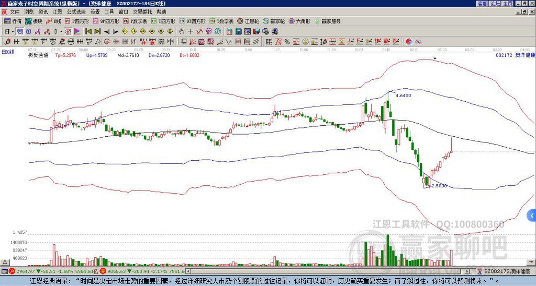
Task: Click the Up=4.5799 value
Action: (97, 55)
